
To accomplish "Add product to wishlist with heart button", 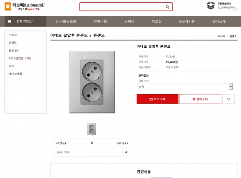I will (228, 99).
